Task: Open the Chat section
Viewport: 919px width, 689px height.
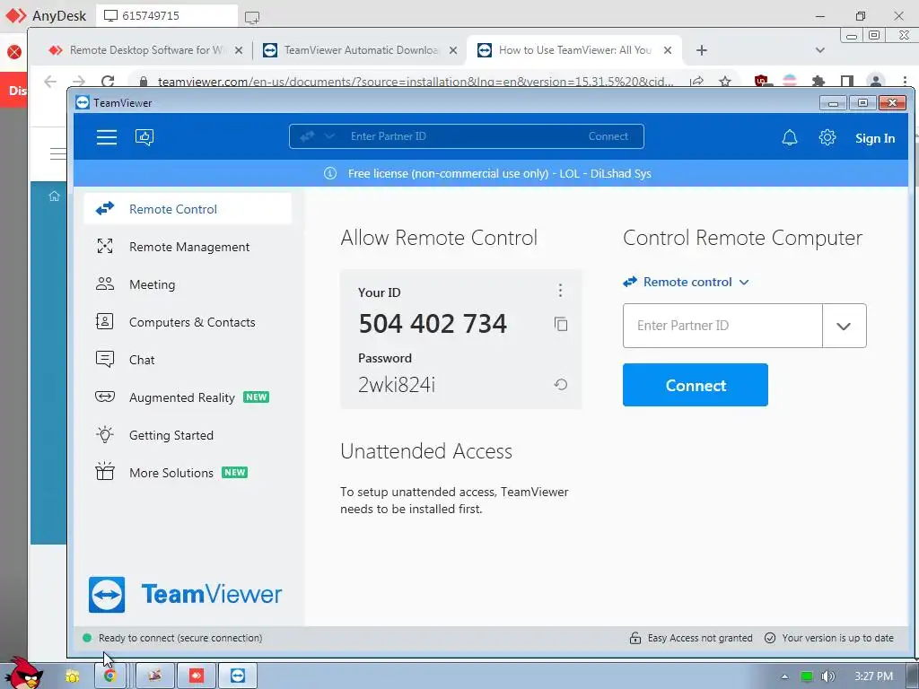Action: [188, 360]
